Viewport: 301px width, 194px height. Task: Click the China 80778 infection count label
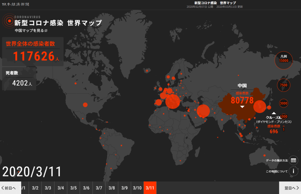click(x=242, y=100)
